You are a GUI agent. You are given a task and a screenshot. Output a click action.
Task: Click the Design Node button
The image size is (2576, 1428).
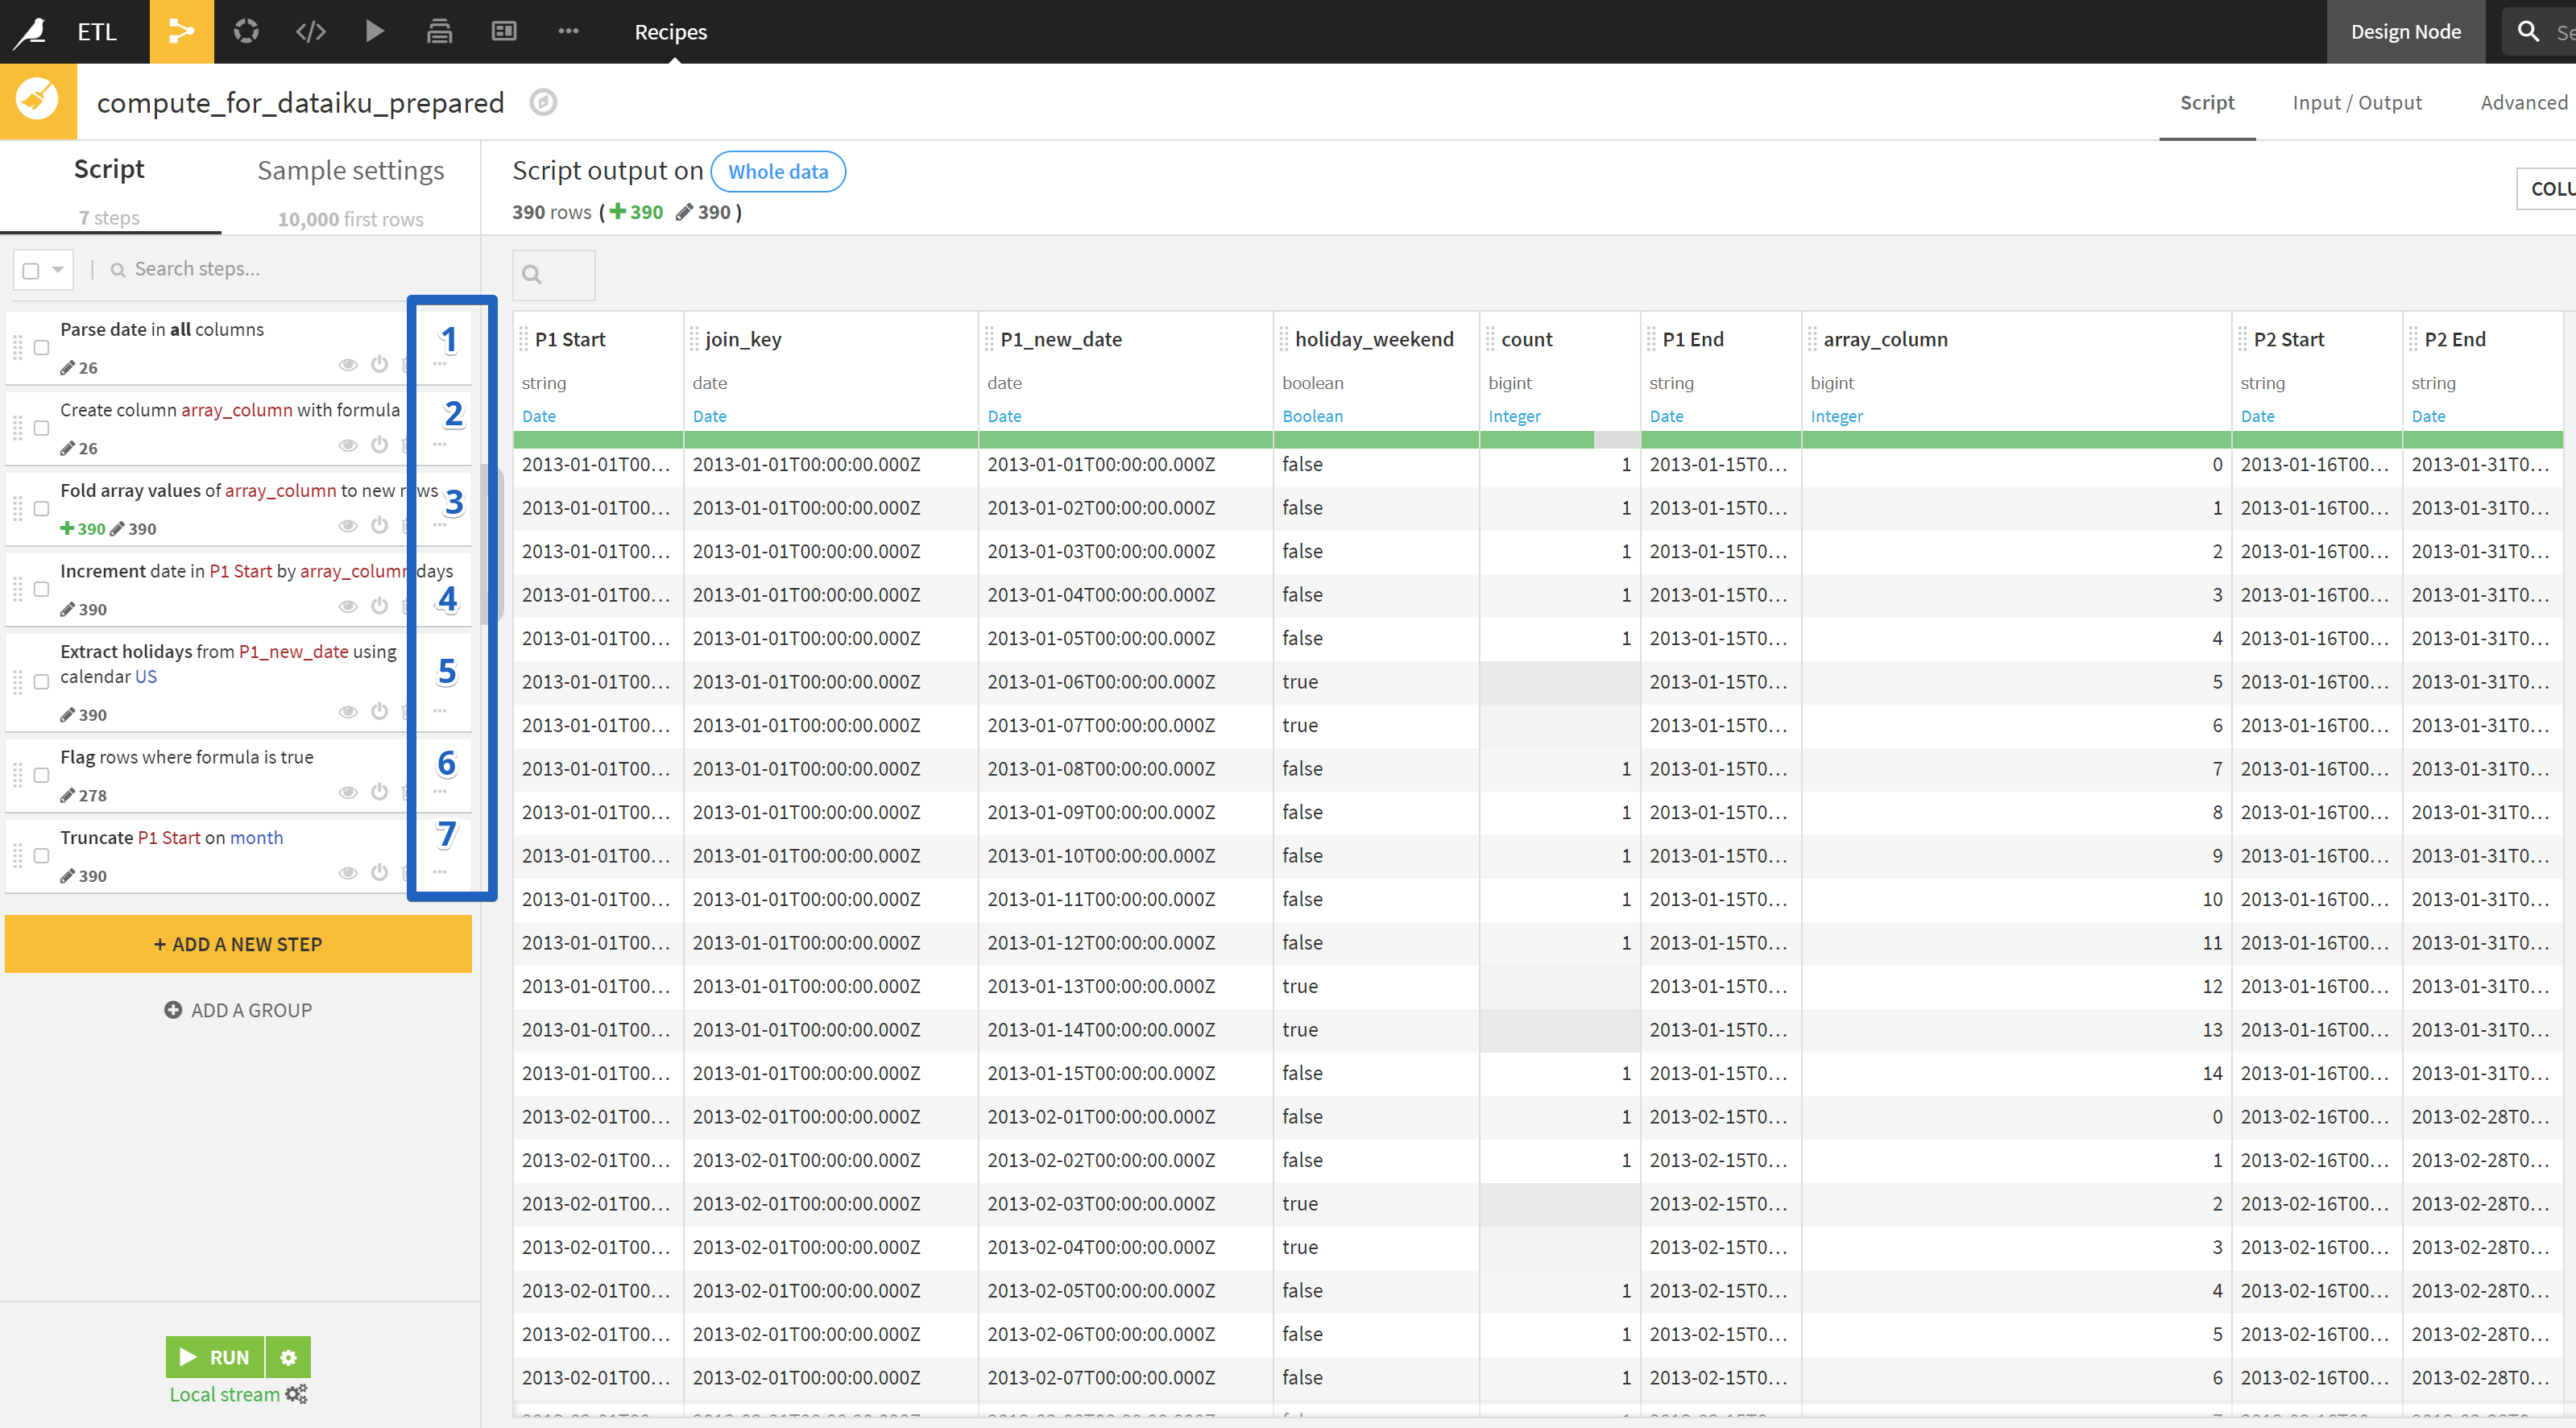point(2405,32)
